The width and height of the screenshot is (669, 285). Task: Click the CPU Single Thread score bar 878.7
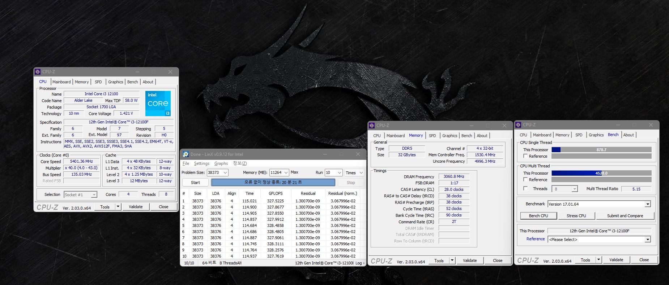(601, 150)
